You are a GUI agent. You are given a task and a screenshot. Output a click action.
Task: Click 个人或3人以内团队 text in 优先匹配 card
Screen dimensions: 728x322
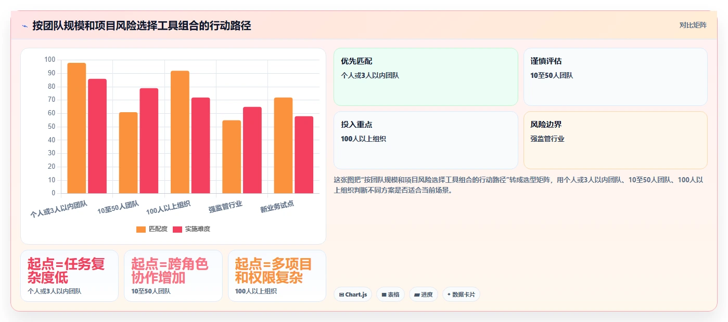click(x=370, y=75)
